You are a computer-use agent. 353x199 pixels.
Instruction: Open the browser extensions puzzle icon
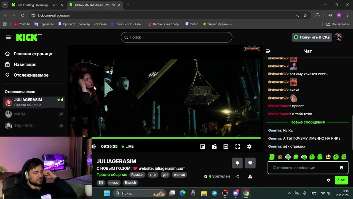click(317, 15)
